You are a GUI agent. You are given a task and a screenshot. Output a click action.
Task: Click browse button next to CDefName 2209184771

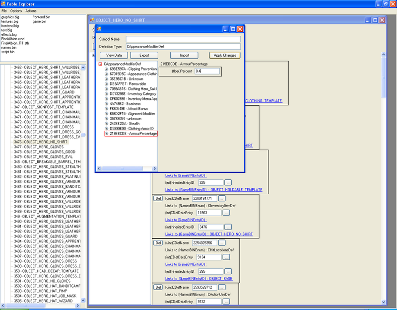pos(222,199)
